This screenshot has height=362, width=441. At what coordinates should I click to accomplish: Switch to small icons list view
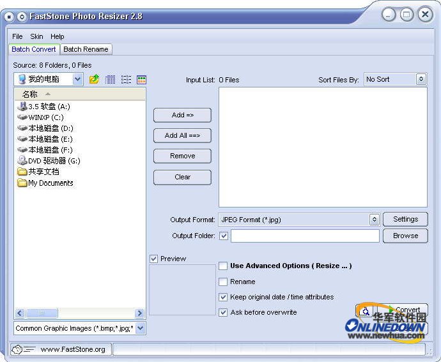click(126, 80)
